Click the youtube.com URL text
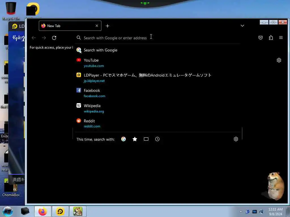Screen dimensions: 290x217 pyautogui.click(x=94, y=66)
